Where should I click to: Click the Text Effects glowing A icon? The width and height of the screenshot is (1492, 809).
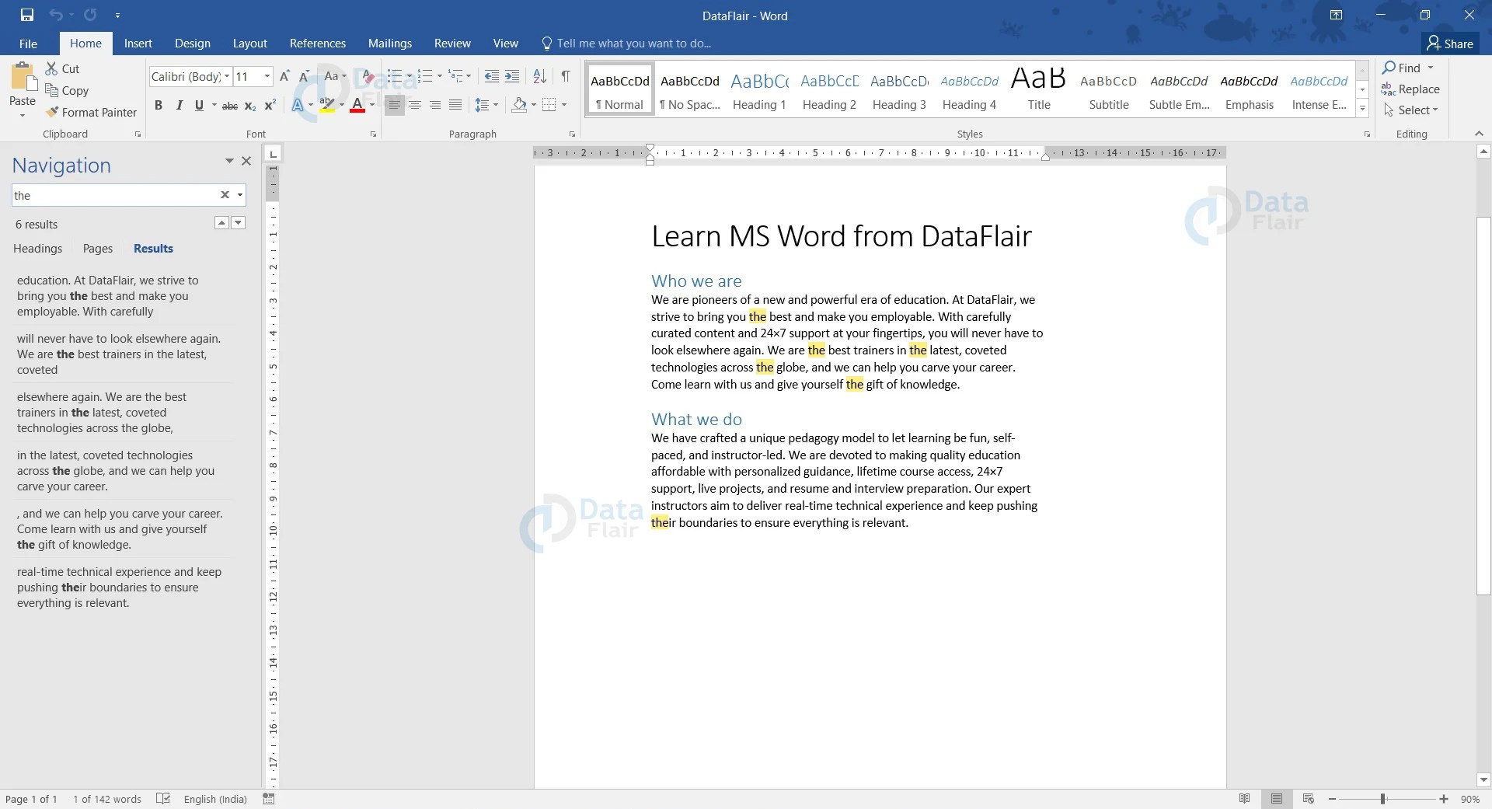tap(298, 105)
